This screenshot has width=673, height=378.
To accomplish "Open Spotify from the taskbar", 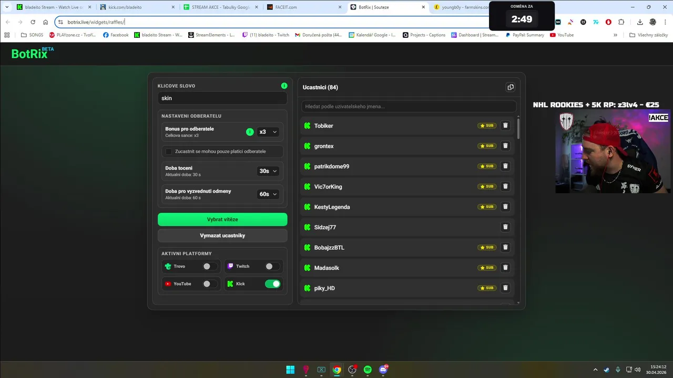I will click(368, 370).
